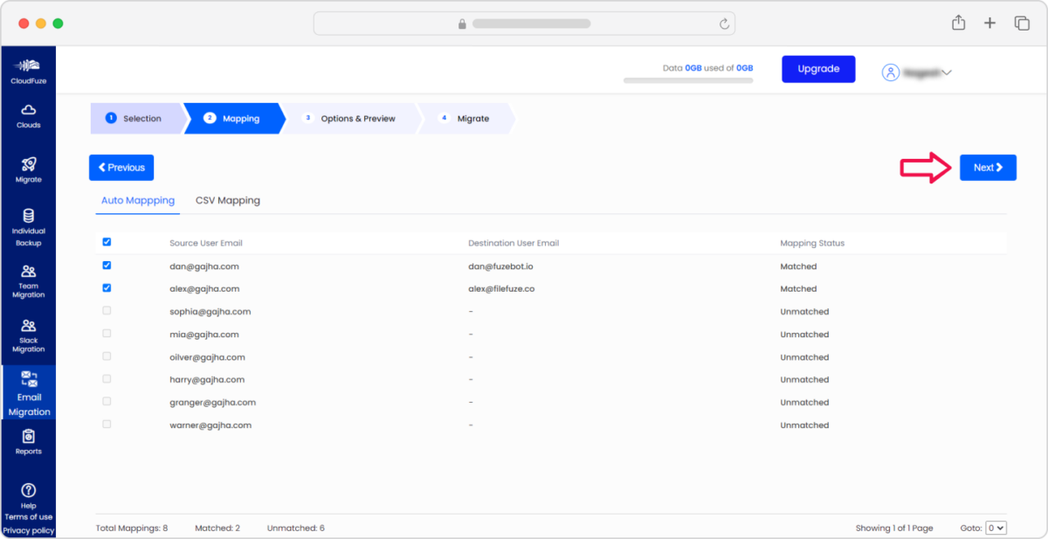Expand the user account menu

pyautogui.click(x=917, y=73)
